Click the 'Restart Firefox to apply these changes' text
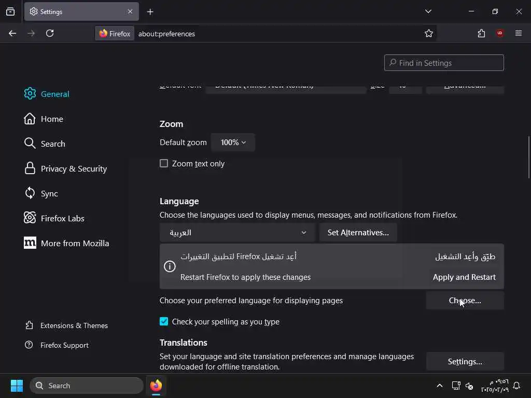The image size is (531, 398). pos(245,277)
